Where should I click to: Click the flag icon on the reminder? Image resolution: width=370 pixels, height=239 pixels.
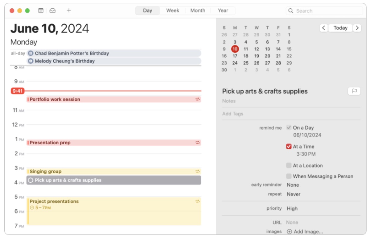pyautogui.click(x=354, y=91)
